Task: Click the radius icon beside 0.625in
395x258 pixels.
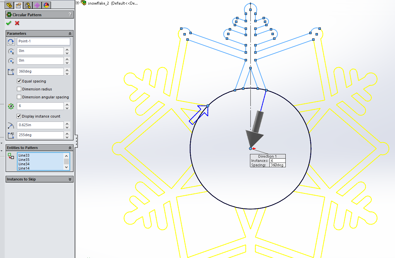Action: coord(11,125)
